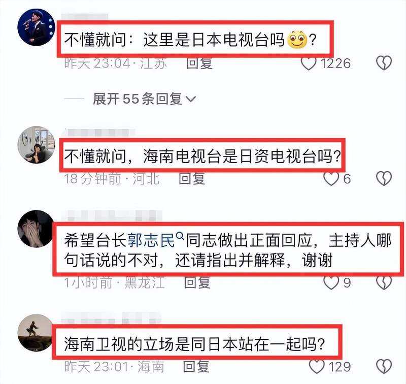Viewport: 406px width, 384px height.
Task: Dislike the 日资电视台 comment from Hebei
Action: (384, 179)
